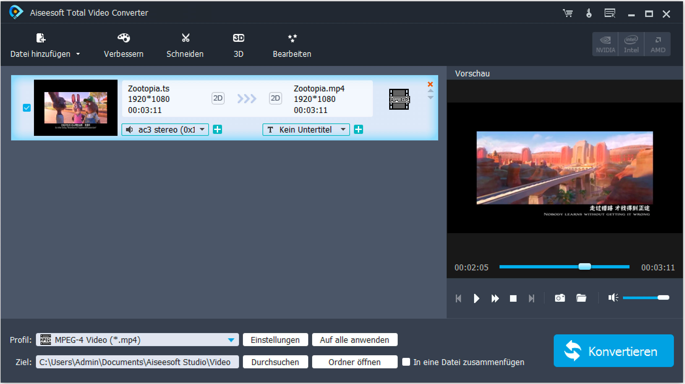Click the Zootopia.mp4 output filename
The height and width of the screenshot is (384, 685).
pyautogui.click(x=319, y=88)
